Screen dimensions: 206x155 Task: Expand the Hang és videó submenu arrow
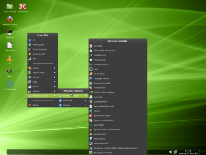point(55,72)
